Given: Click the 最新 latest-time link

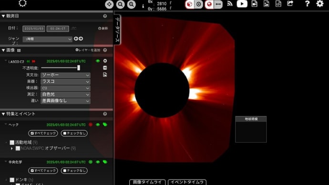Looking at the screenshot, I should pos(103,28).
